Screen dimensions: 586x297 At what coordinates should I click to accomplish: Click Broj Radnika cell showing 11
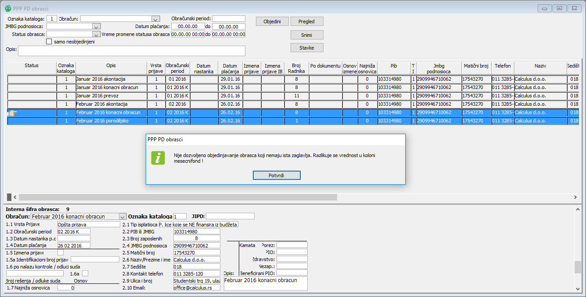(296, 96)
